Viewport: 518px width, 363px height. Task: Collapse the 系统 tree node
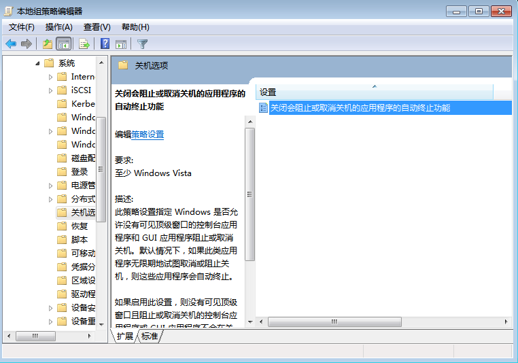[x=37, y=63]
